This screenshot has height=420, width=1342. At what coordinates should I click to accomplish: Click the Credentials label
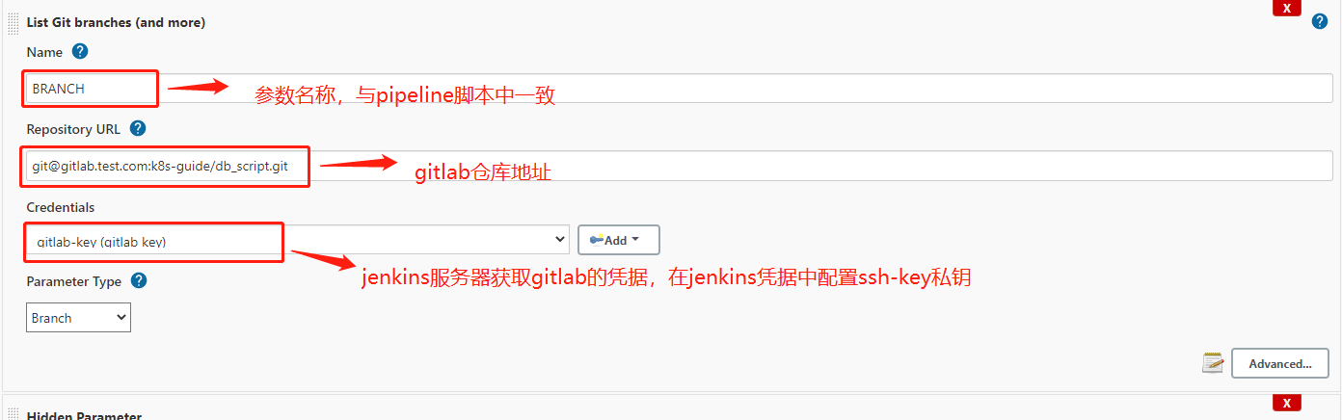click(x=61, y=207)
